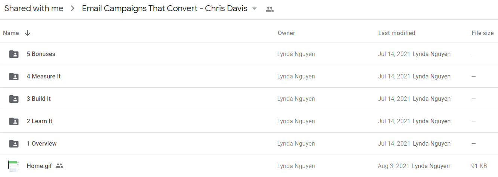498x177 pixels.
Task: Click the shared icon next to Home.gif
Action: (59, 166)
